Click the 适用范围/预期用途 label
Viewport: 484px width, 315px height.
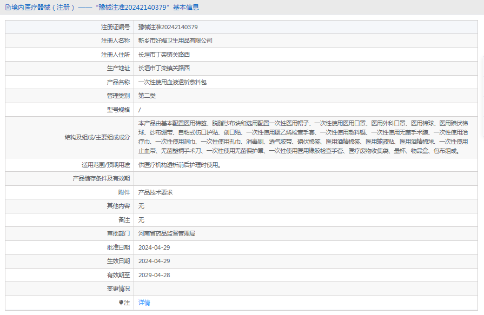[x=106, y=165]
